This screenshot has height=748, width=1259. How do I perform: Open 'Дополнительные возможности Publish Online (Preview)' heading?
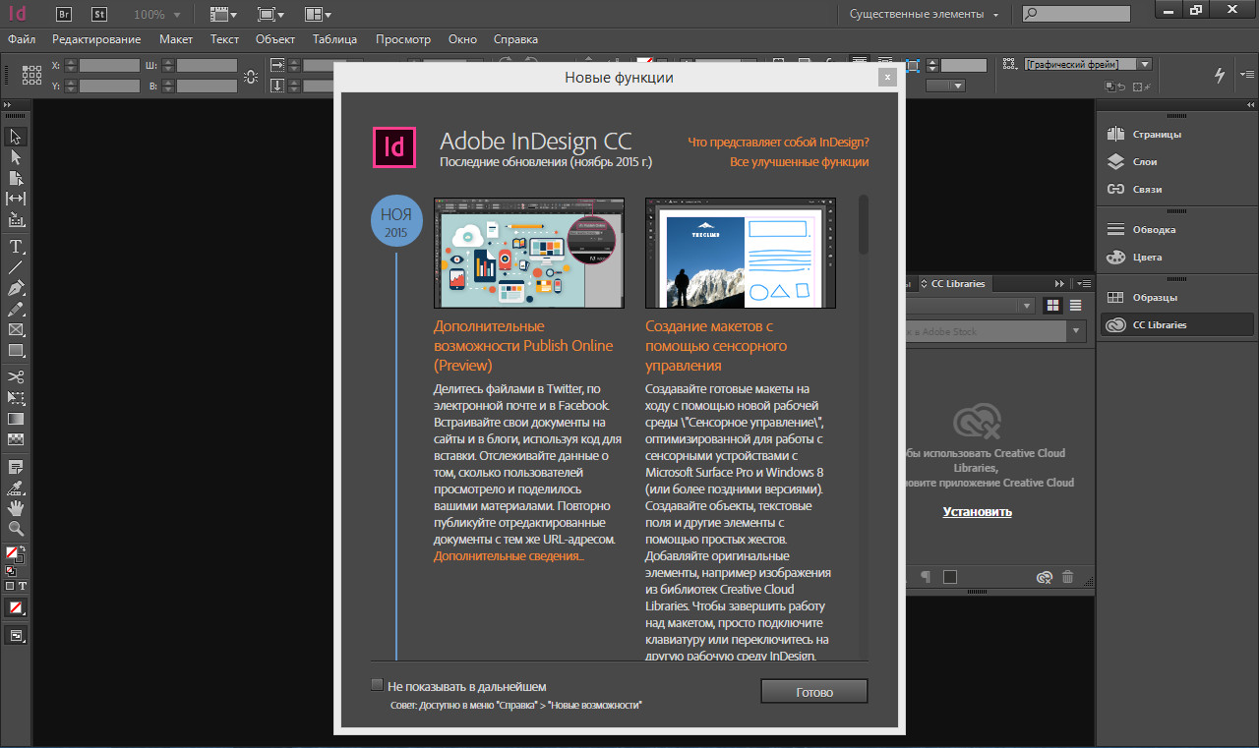(523, 345)
